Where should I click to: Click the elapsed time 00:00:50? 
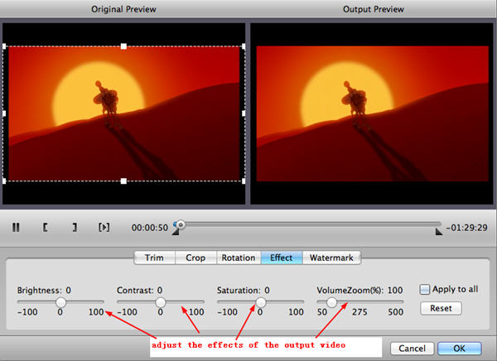150,228
